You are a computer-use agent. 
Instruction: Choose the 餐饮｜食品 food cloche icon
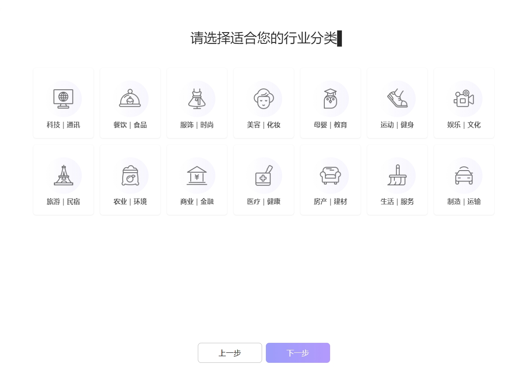click(x=130, y=99)
